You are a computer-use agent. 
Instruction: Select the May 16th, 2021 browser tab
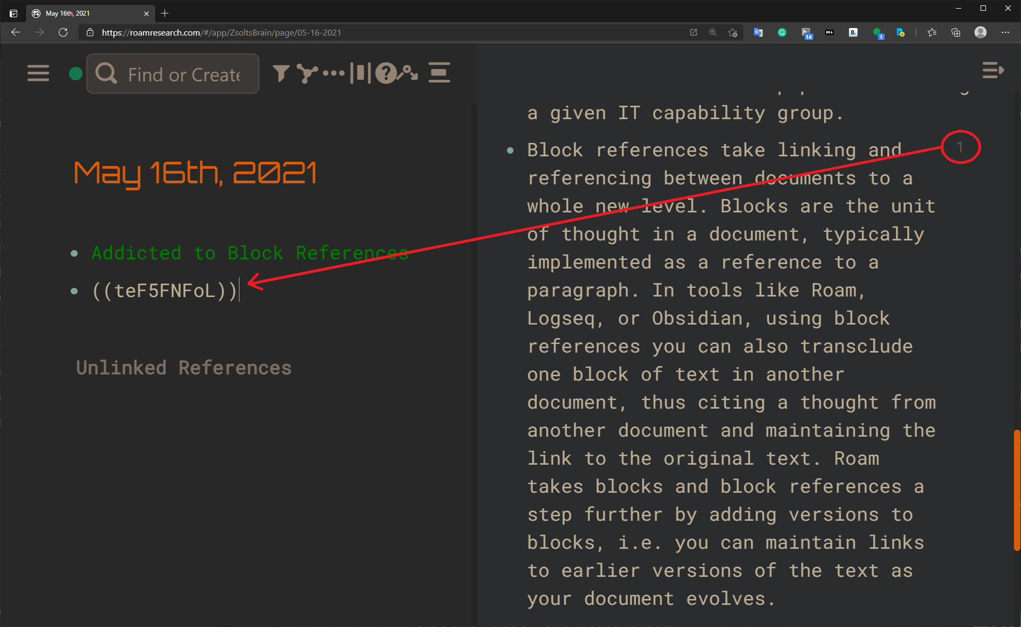86,13
